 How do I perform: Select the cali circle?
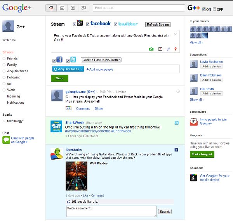click(x=9, y=84)
